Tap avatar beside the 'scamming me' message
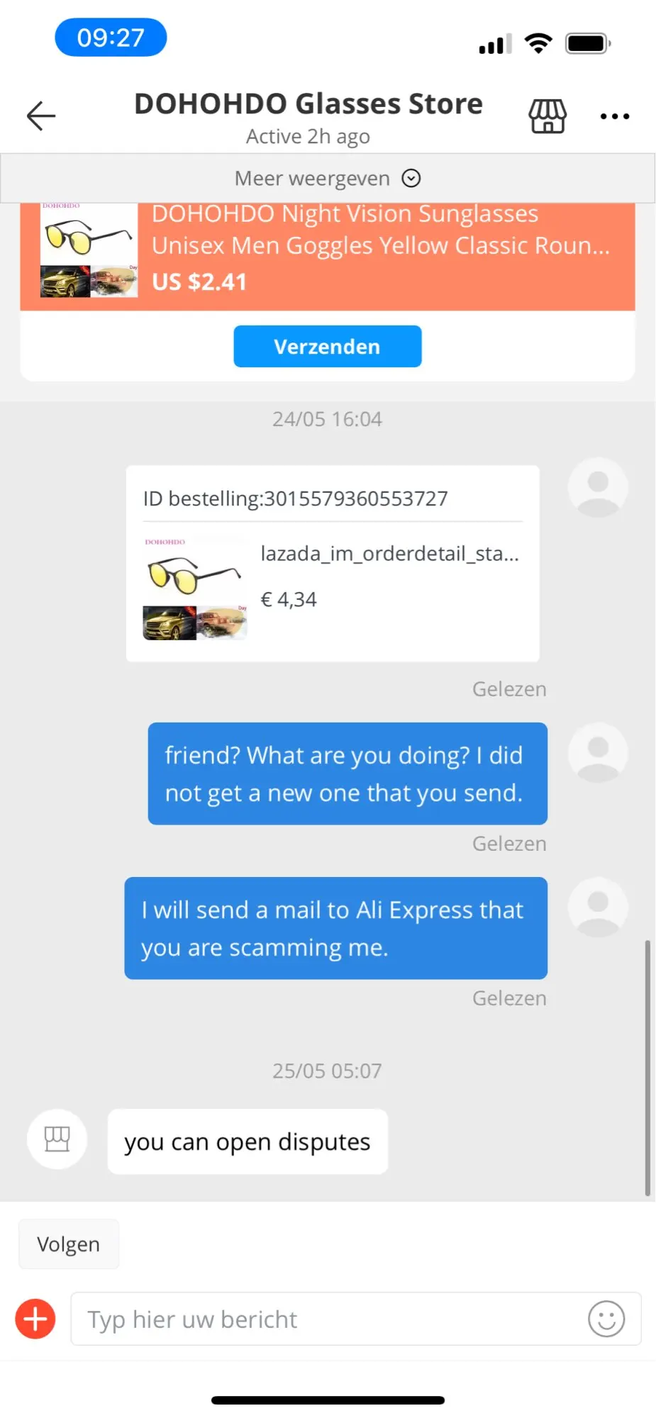Viewport: 656px width, 1418px height. [598, 907]
